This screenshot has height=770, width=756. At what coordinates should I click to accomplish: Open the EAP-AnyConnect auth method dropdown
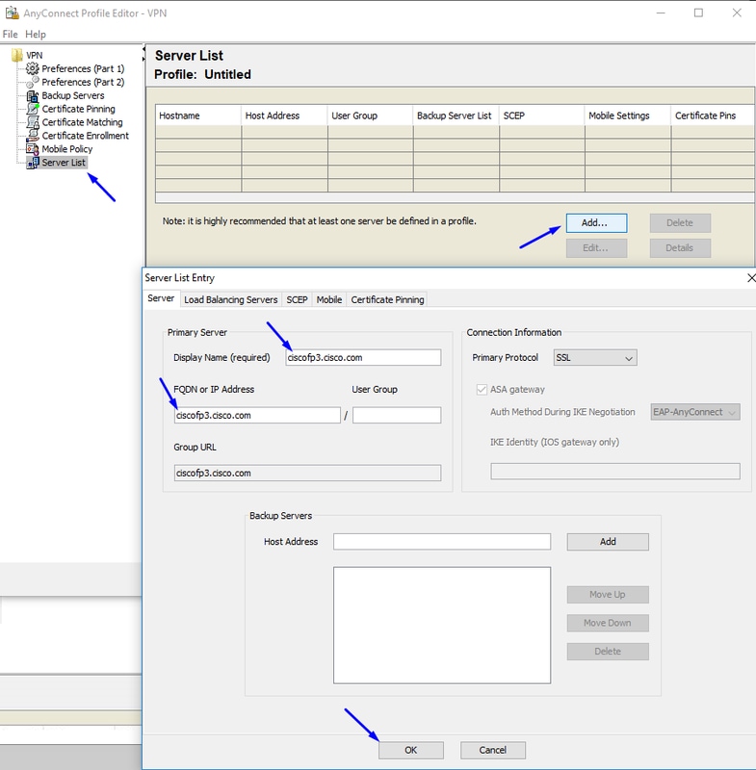coord(695,412)
